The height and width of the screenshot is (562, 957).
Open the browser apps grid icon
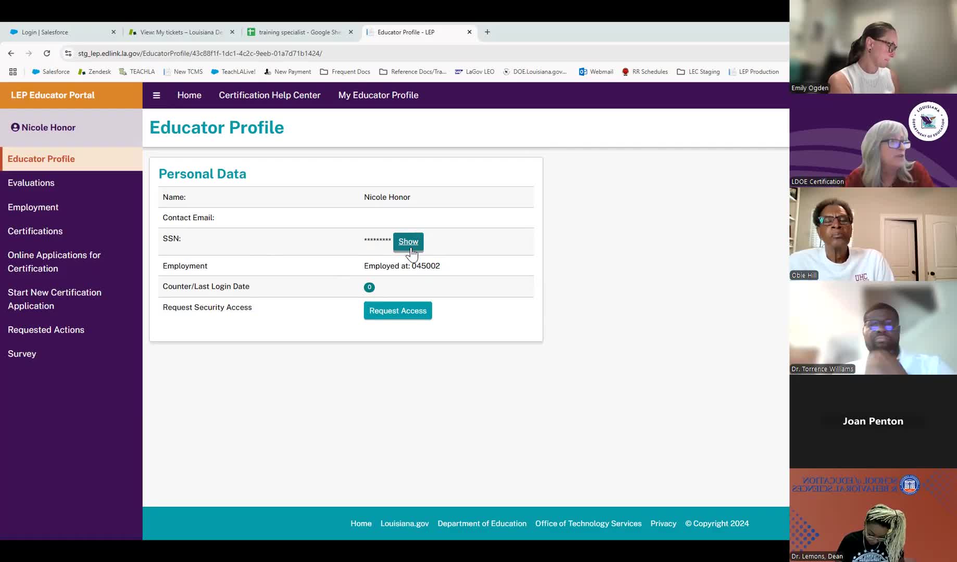[13, 72]
